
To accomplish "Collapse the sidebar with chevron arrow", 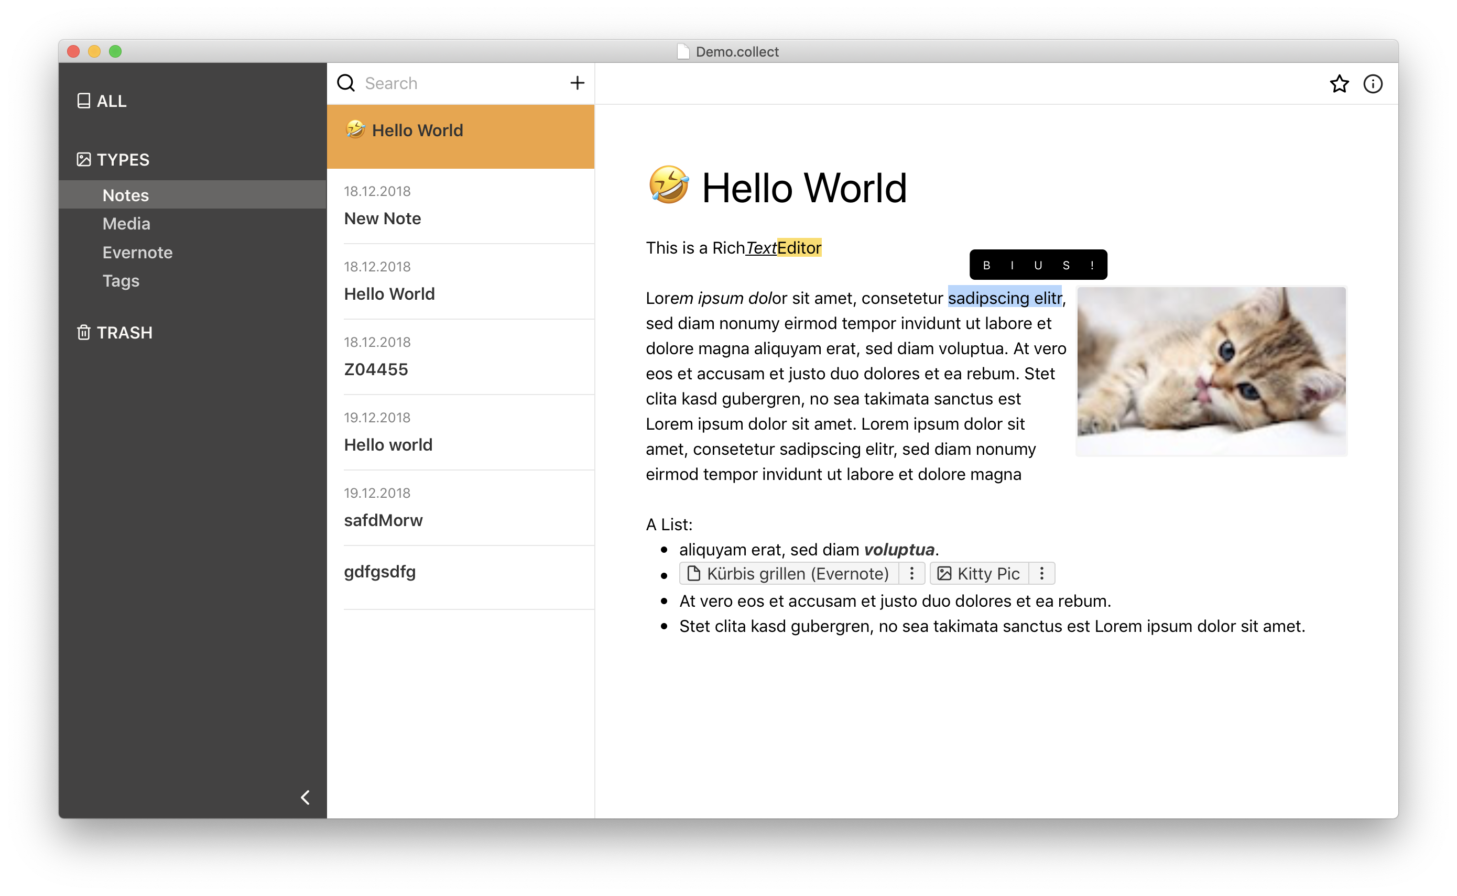I will [x=305, y=797].
